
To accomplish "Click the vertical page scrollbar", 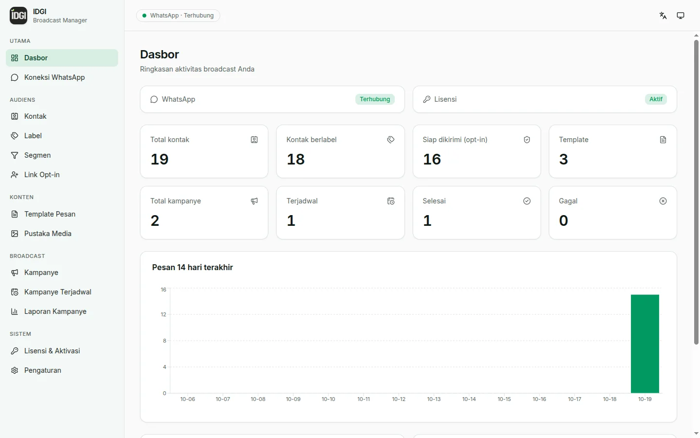I will pyautogui.click(x=696, y=192).
